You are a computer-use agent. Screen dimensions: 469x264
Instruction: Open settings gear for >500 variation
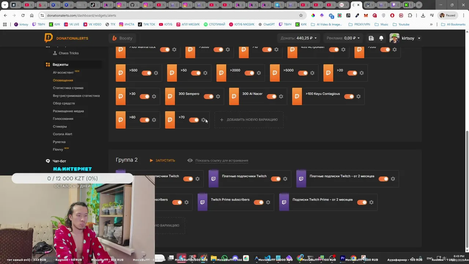[156, 73]
